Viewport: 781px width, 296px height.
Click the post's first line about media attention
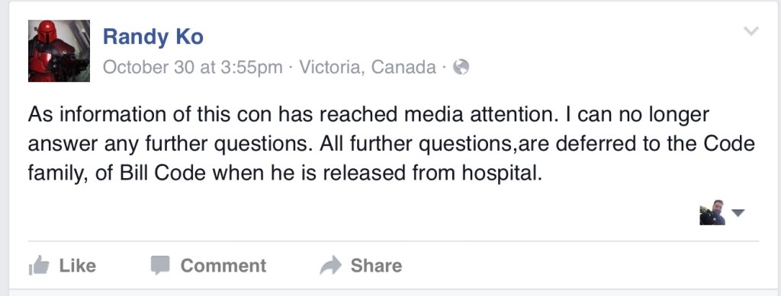(x=368, y=115)
